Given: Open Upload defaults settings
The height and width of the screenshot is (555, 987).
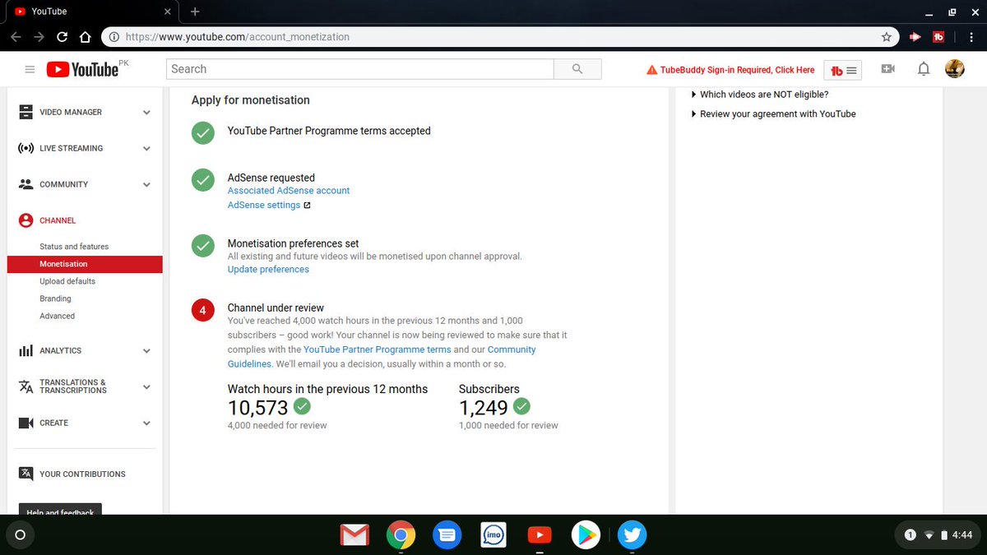Looking at the screenshot, I should pyautogui.click(x=67, y=281).
